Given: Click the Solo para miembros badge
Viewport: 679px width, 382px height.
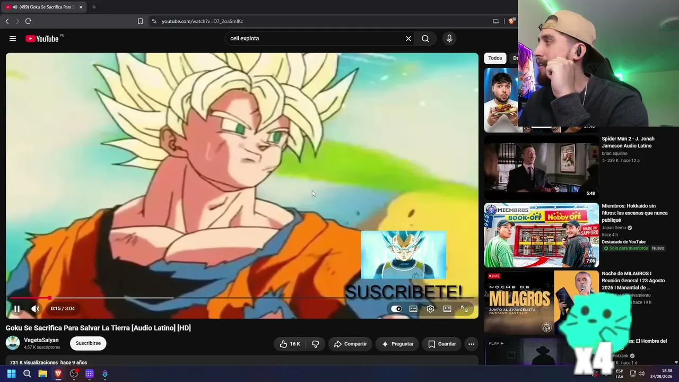Looking at the screenshot, I should [626, 248].
